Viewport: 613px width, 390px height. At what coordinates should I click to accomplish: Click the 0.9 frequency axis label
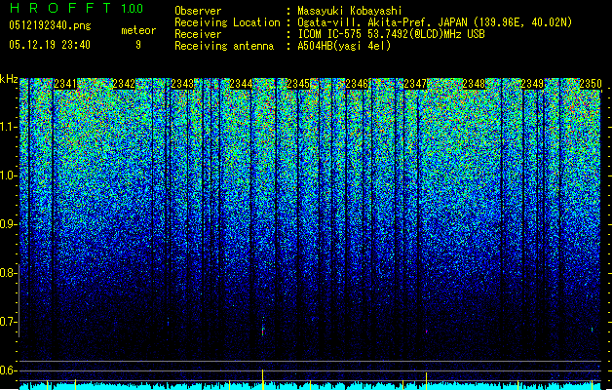tap(9, 224)
